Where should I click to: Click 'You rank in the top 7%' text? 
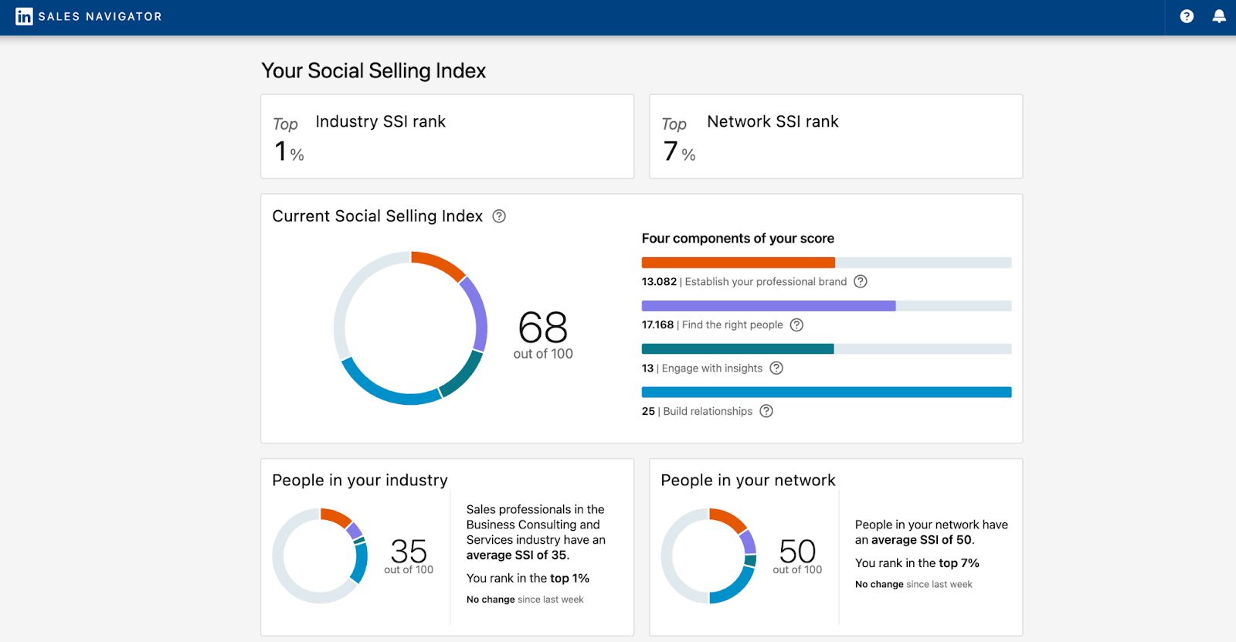click(x=917, y=563)
